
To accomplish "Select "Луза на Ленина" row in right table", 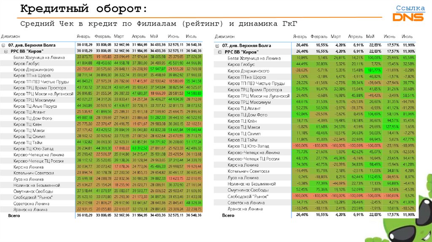I will click(x=315, y=177).
